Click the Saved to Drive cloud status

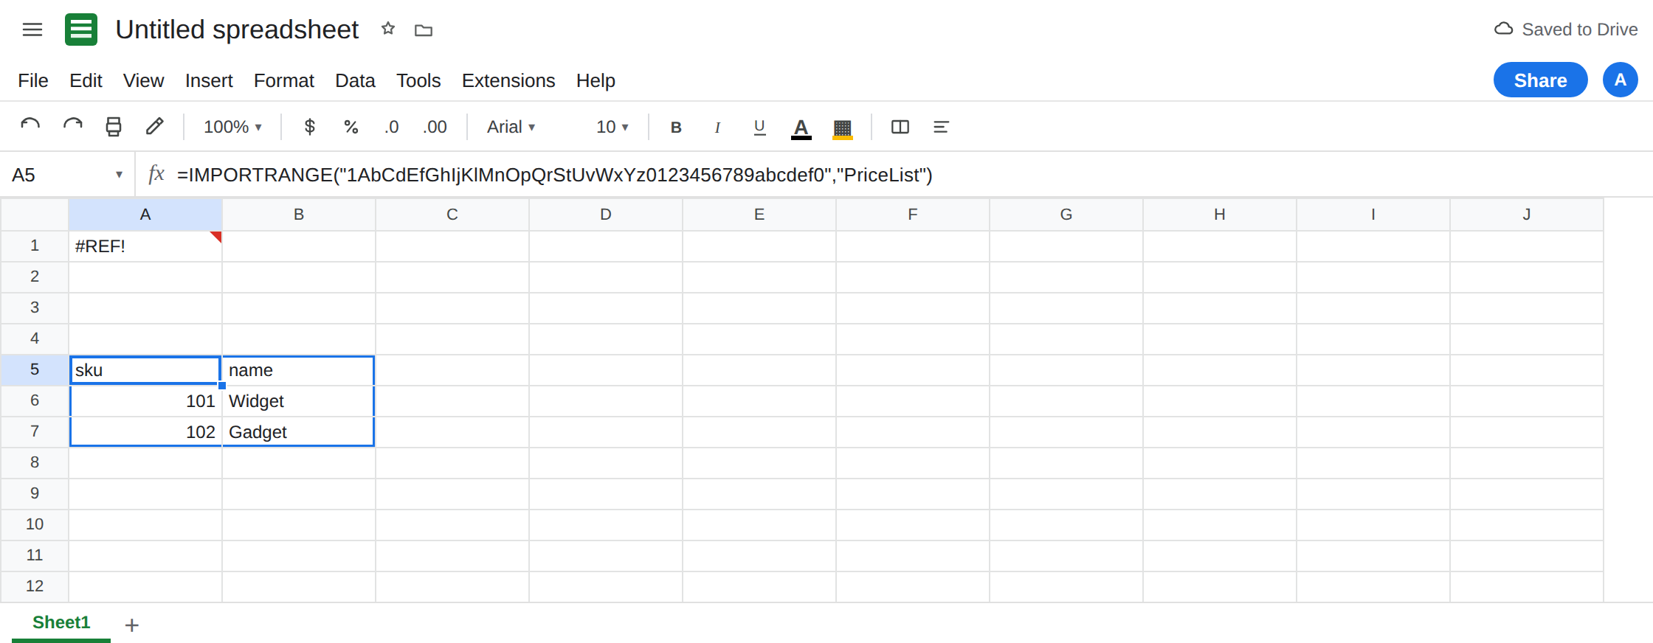(x=1565, y=29)
